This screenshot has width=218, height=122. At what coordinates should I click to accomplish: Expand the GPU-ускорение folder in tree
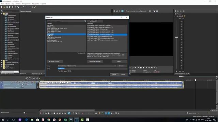click(x=2, y=64)
